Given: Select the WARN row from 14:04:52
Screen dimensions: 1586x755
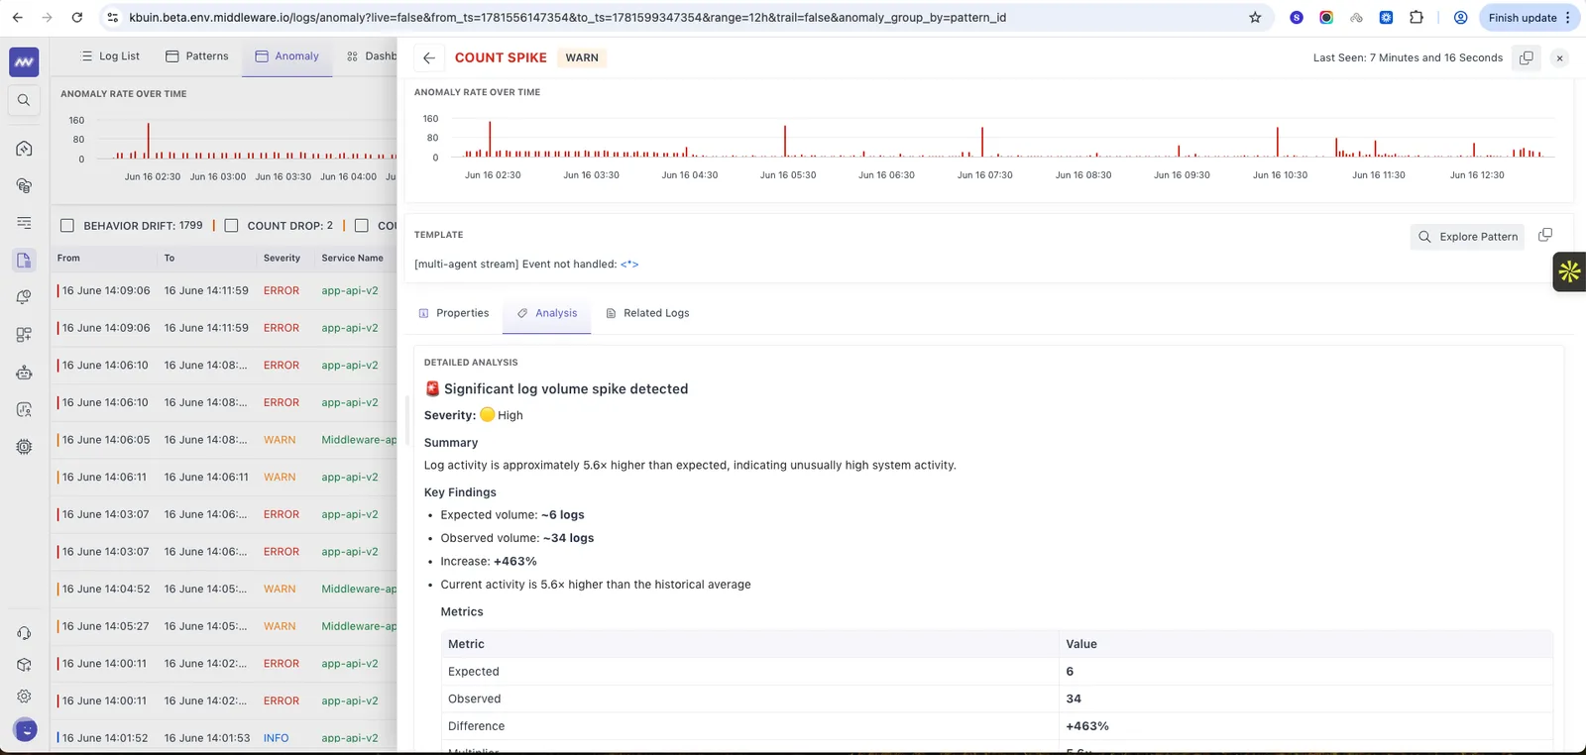Looking at the screenshot, I should point(226,589).
